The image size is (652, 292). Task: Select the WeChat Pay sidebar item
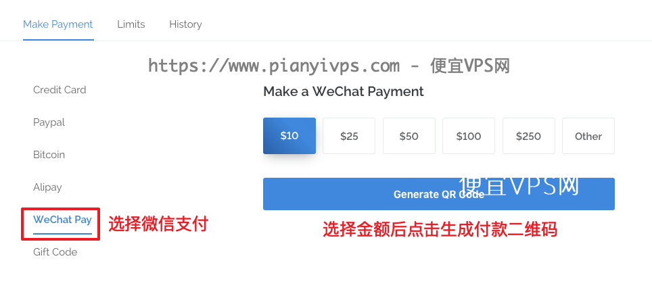coord(62,220)
